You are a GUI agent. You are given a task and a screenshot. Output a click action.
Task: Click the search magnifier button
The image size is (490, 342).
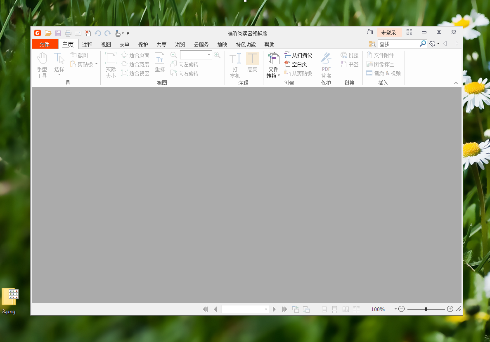tap(423, 44)
